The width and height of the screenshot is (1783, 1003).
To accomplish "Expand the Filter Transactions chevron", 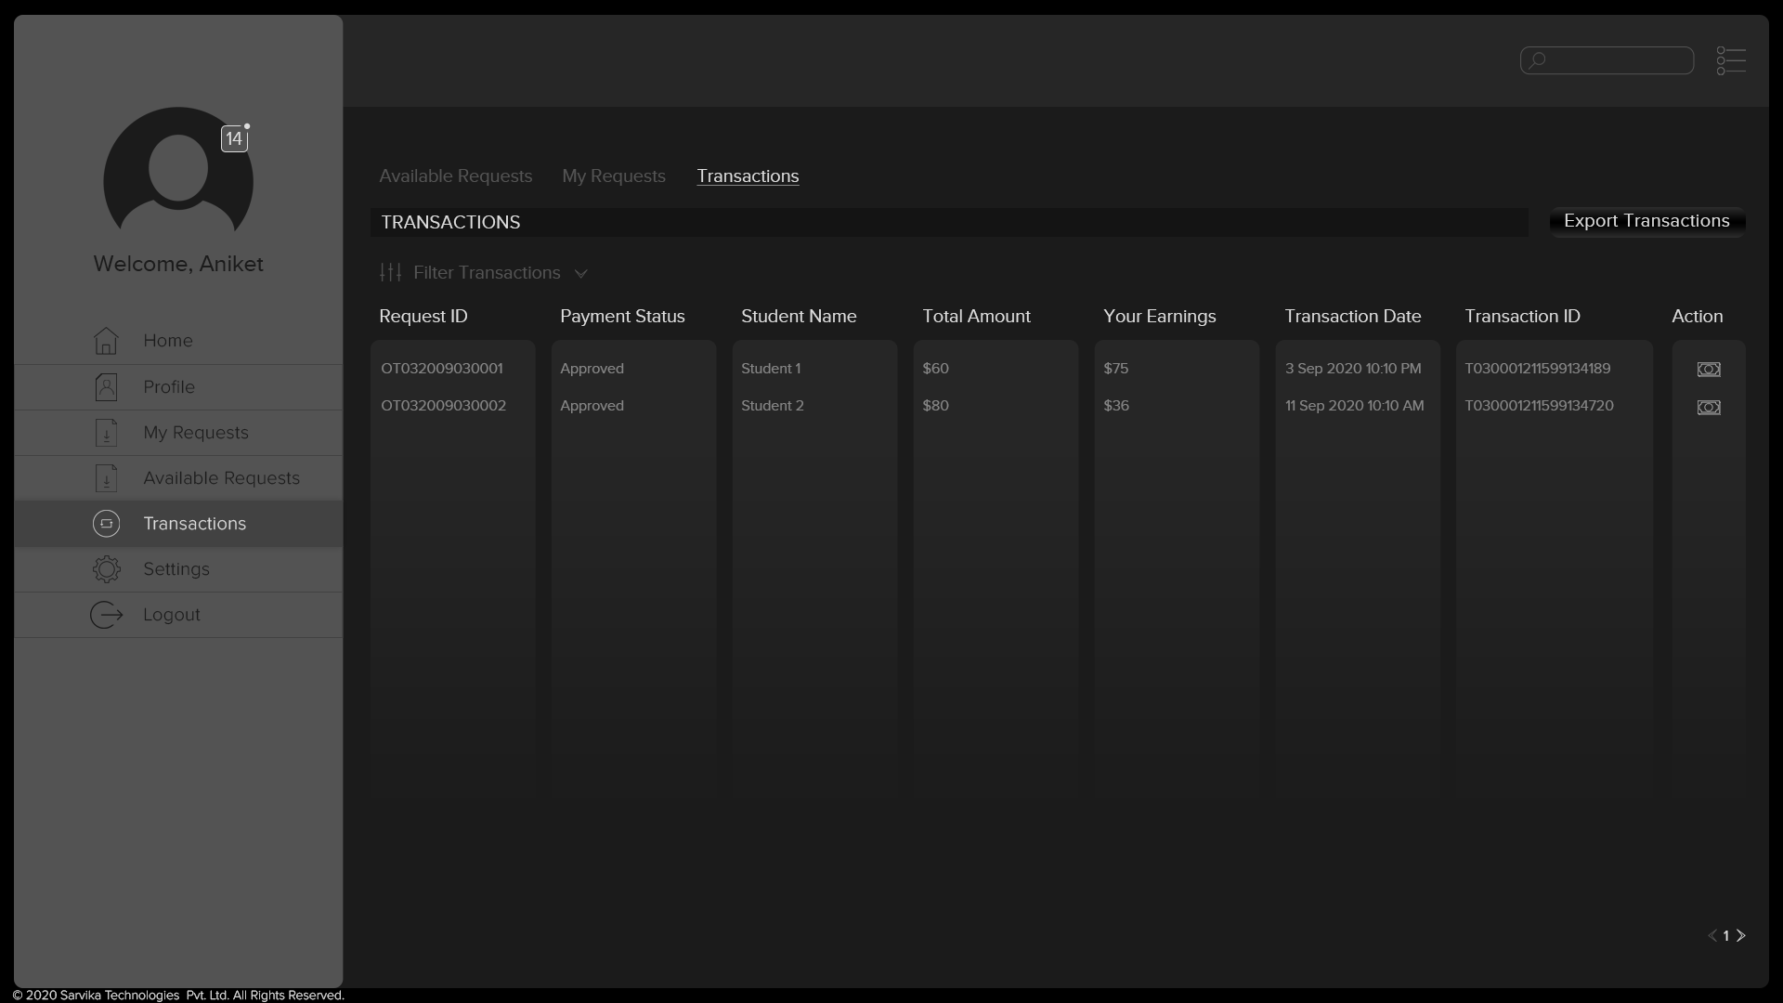I will point(581,273).
